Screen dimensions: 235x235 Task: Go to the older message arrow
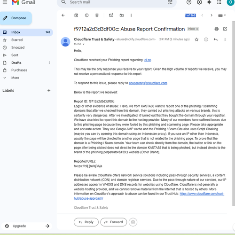(211, 15)
